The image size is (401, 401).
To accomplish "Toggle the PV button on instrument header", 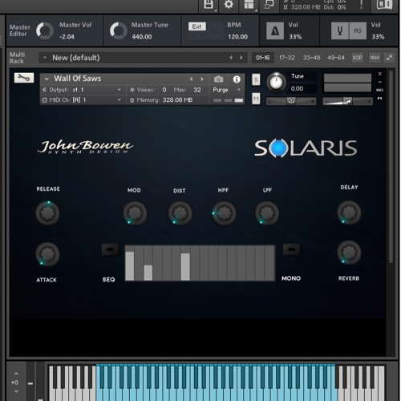I will click(380, 99).
